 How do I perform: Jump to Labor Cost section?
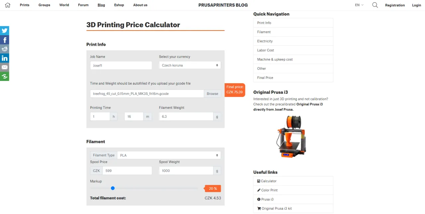click(266, 50)
